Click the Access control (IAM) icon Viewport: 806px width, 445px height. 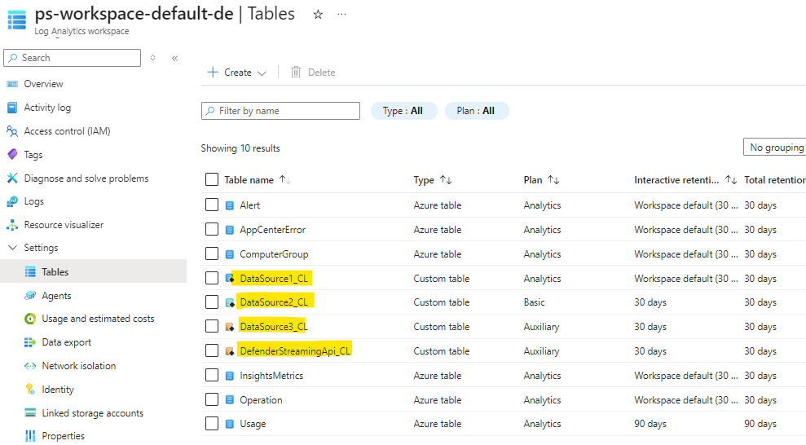tap(12, 131)
